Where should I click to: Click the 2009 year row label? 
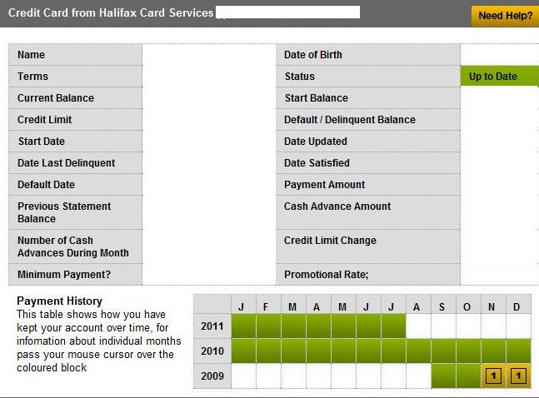[212, 376]
